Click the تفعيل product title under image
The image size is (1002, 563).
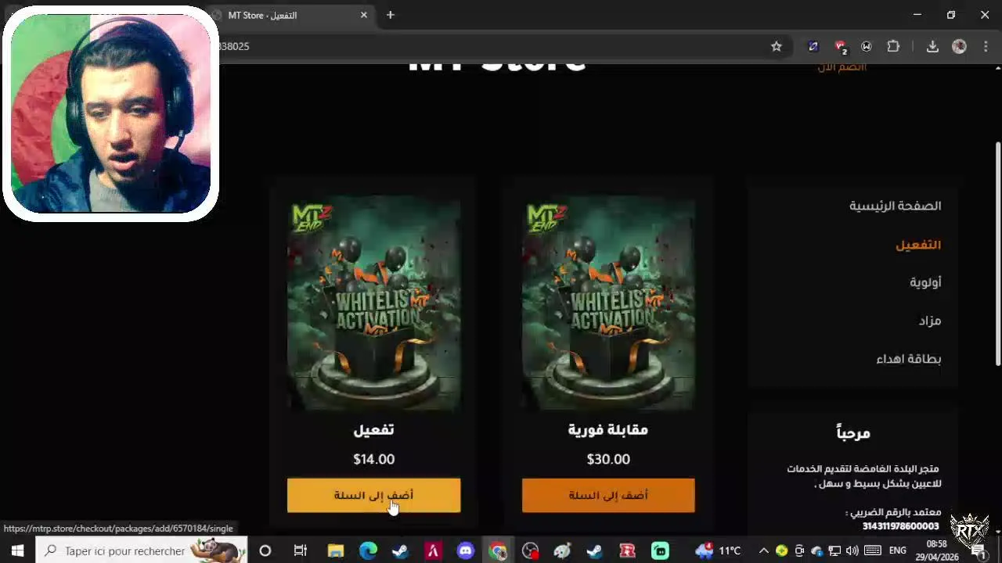tap(373, 429)
